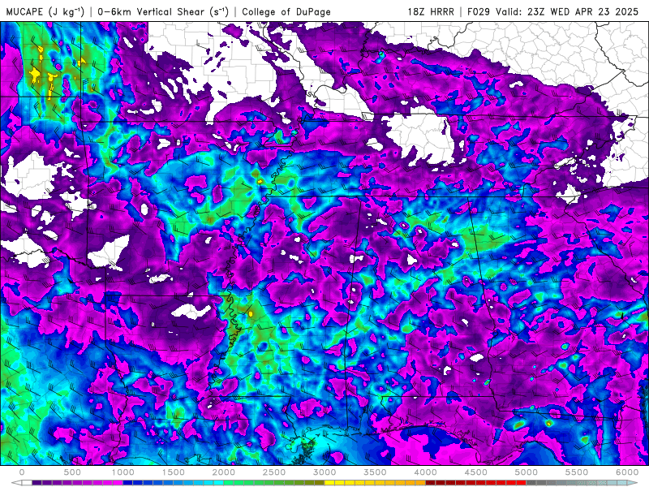This screenshot has height=487, width=649.
Task: Click the College of DuPage text
Action: 286,11
